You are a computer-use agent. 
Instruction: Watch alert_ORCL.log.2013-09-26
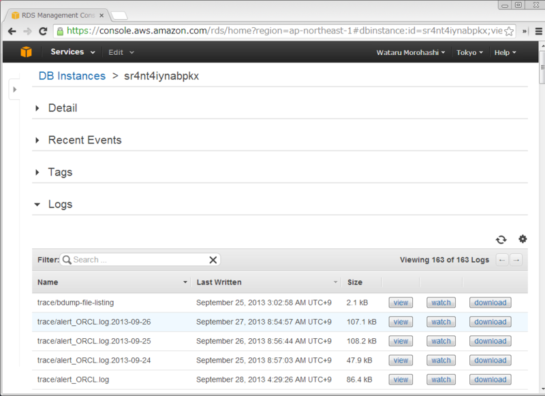point(441,322)
